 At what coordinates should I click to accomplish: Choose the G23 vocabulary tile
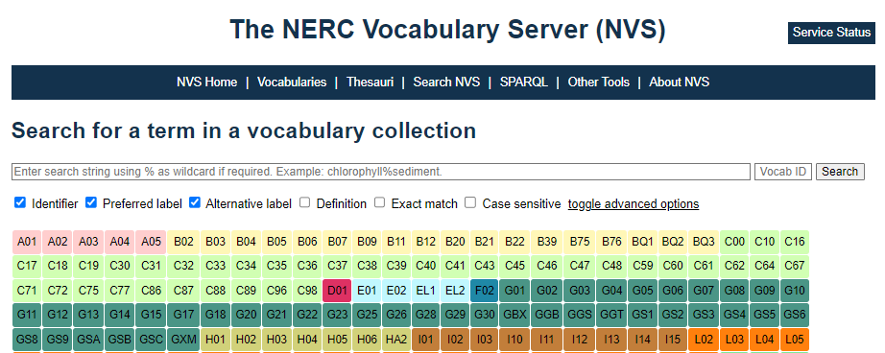[337, 315]
